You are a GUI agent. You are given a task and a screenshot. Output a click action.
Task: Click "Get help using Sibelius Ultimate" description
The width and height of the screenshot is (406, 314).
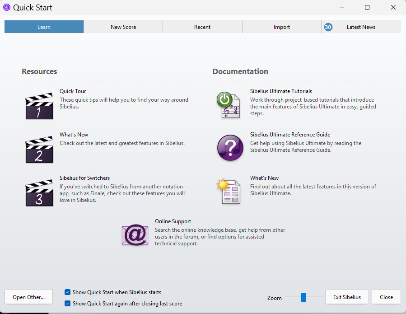coord(306,146)
